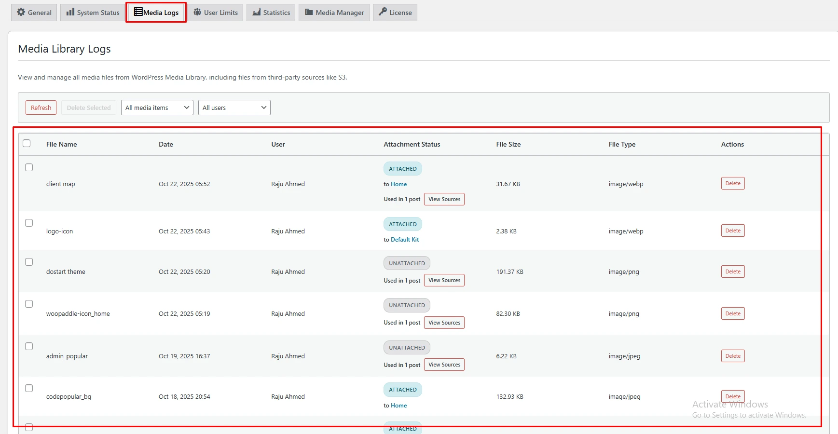
Task: Check the box for client map row
Action: (x=29, y=167)
